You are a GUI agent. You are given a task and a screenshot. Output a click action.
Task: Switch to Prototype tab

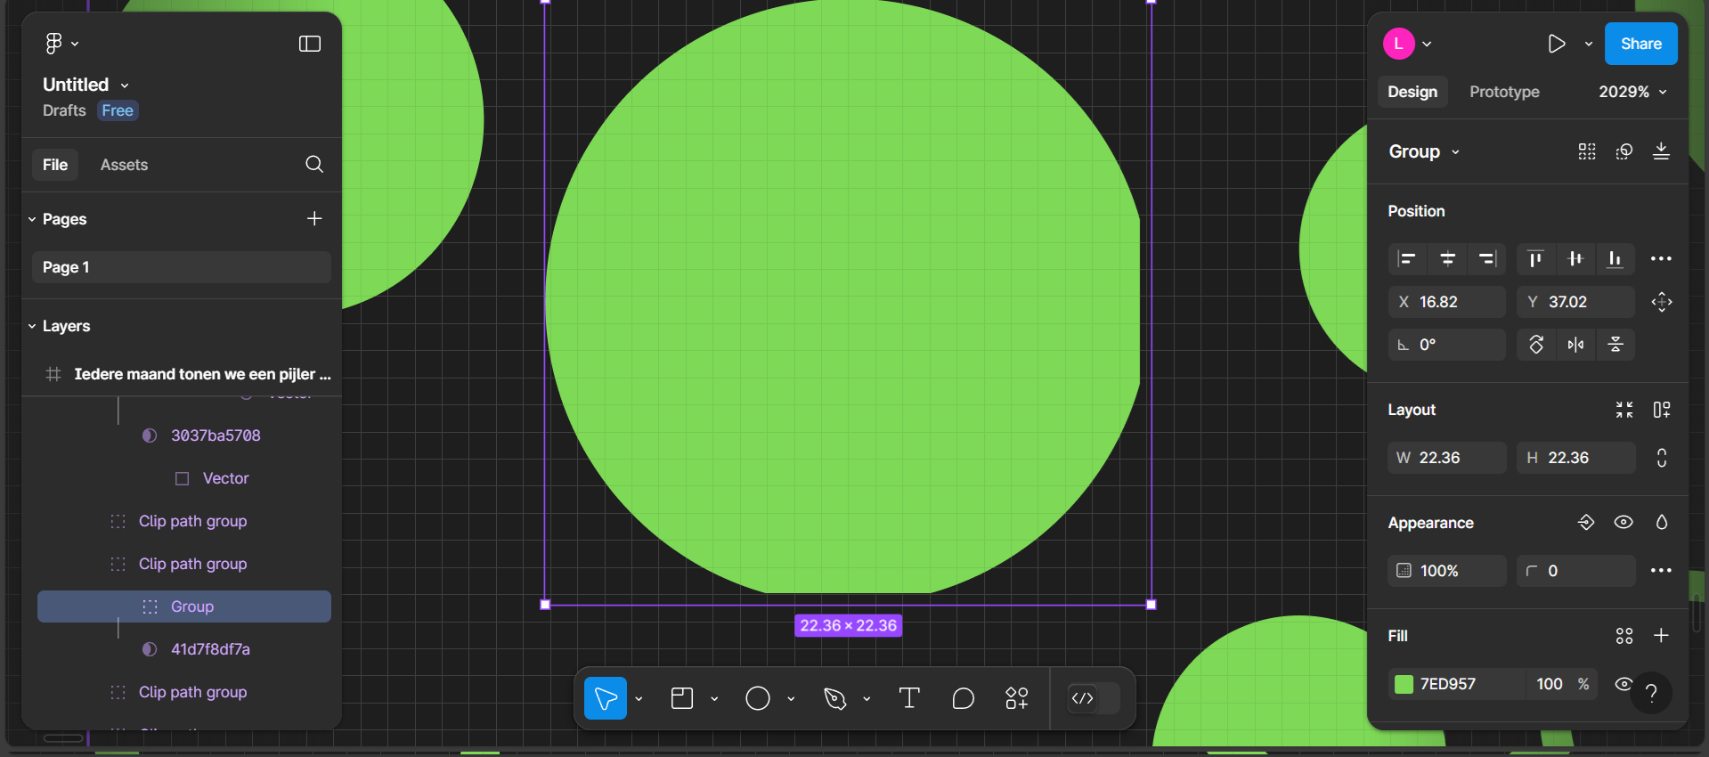click(x=1504, y=92)
